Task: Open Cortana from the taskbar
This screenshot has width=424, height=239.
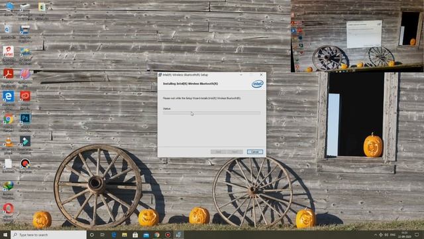Action: (x=91, y=234)
